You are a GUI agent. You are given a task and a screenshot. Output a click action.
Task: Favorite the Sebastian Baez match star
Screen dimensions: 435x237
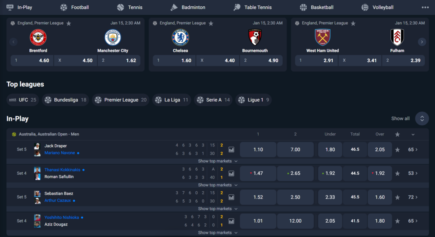click(397, 197)
